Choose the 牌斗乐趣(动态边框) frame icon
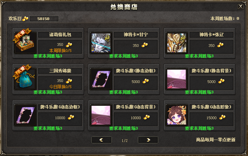This screenshot has height=156, width=248. click(25, 115)
